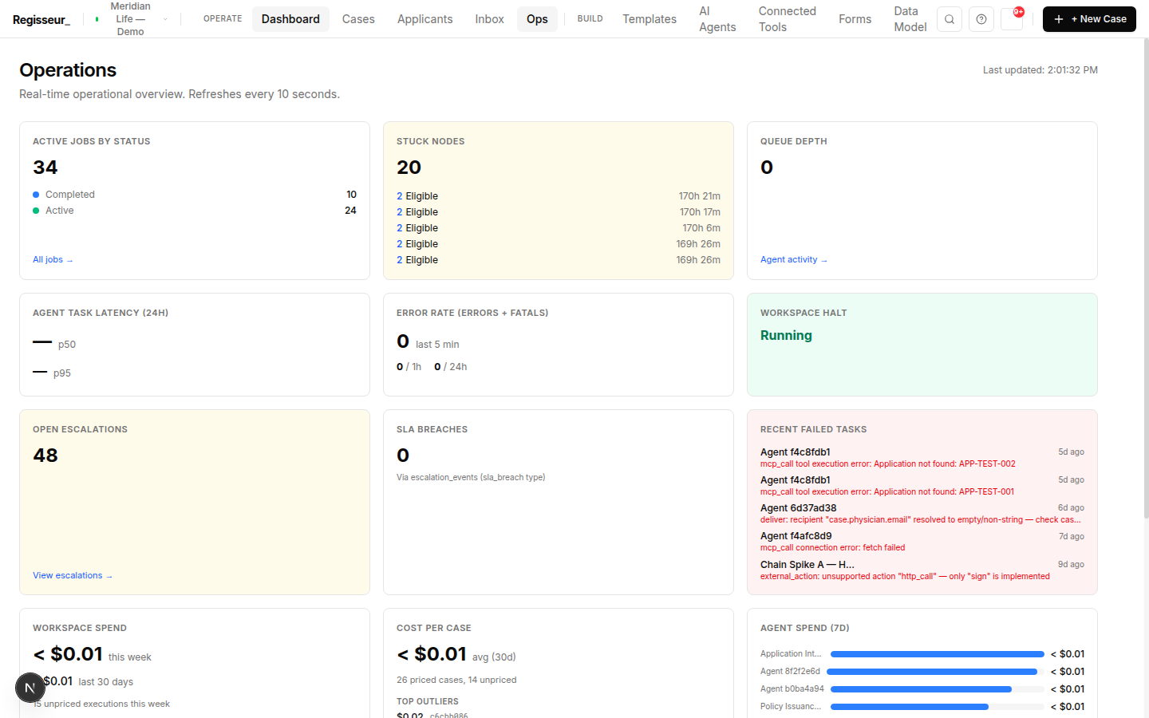Image resolution: width=1149 pixels, height=718 pixels.
Task: Click the Active Jobs total 34
Action: 45,168
